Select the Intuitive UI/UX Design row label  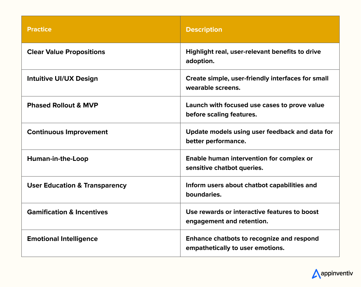click(x=63, y=79)
